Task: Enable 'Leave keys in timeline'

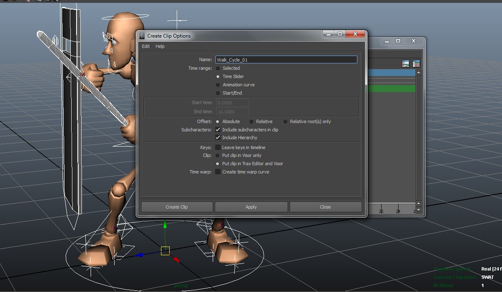Action: (x=218, y=147)
